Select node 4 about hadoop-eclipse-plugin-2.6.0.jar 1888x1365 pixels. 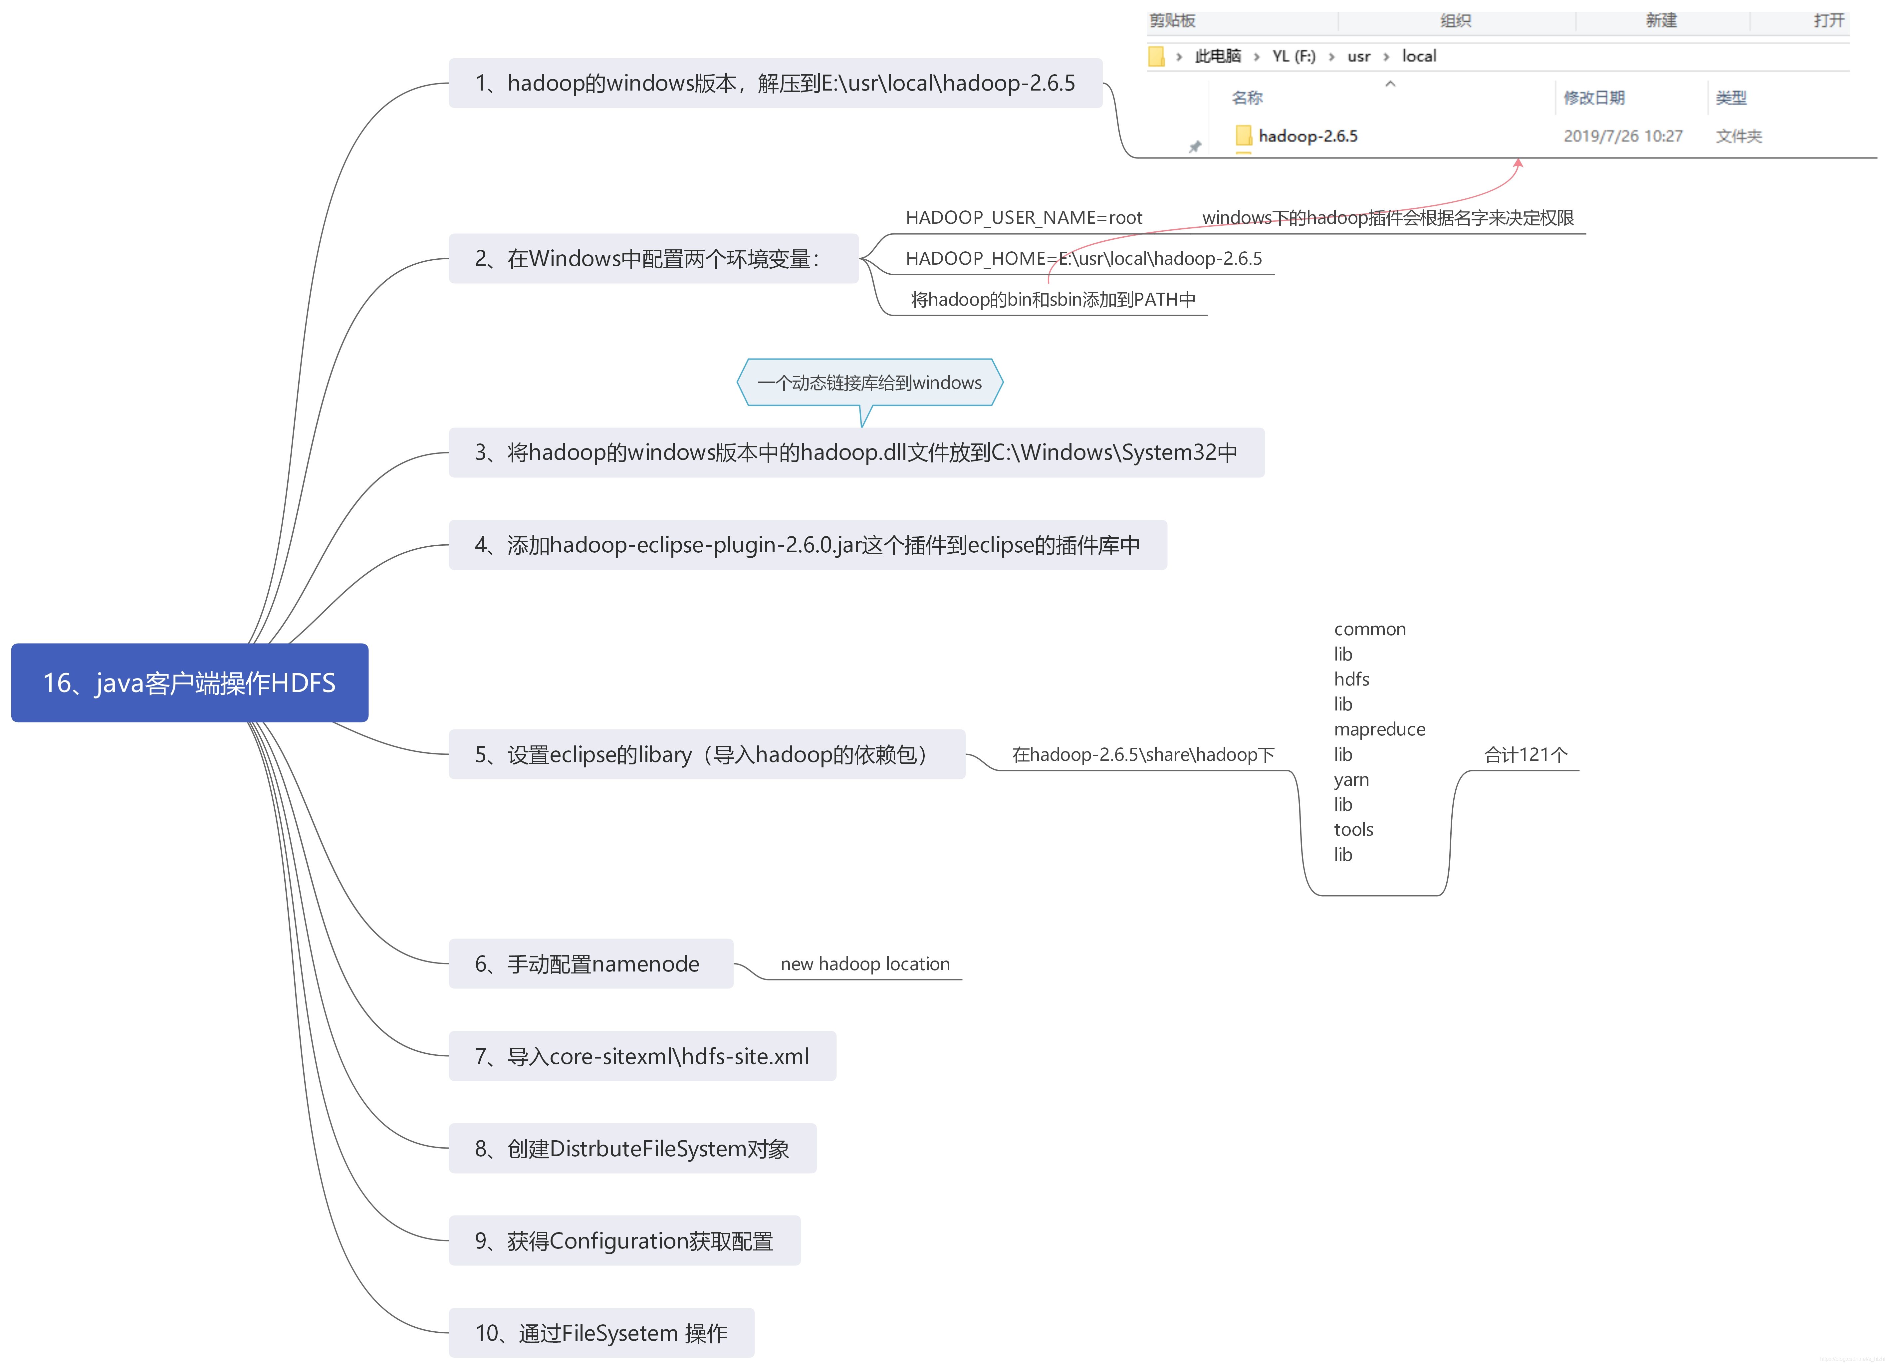point(808,545)
